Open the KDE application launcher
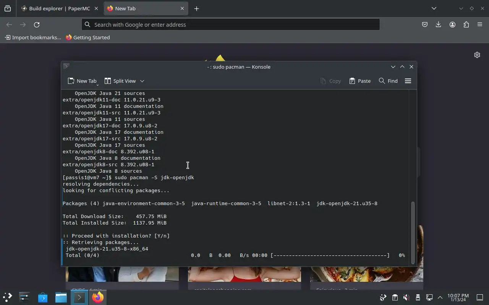489x305 pixels. pos(8,297)
